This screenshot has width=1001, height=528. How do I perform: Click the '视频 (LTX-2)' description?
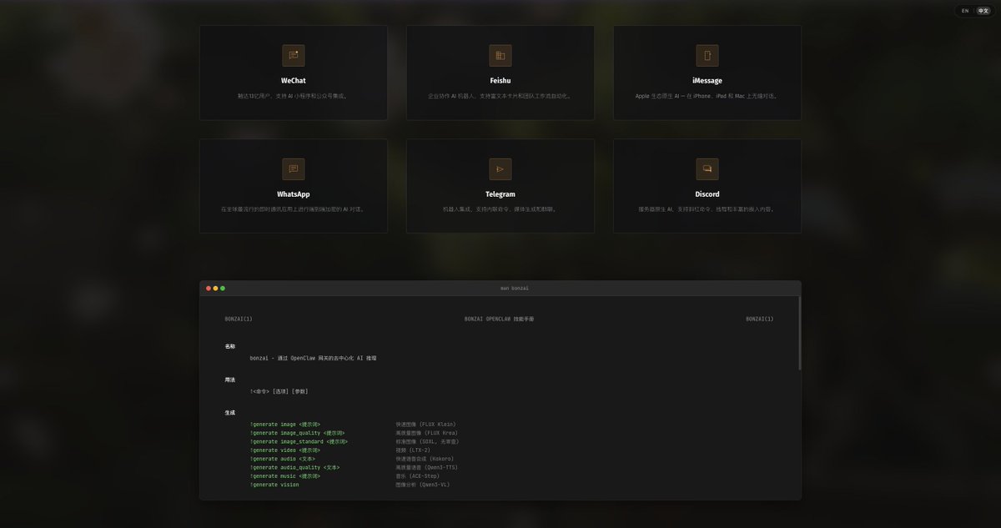[x=413, y=450]
